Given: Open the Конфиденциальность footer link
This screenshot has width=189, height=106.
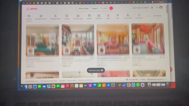Looking at the screenshot, I should tap(49, 81).
